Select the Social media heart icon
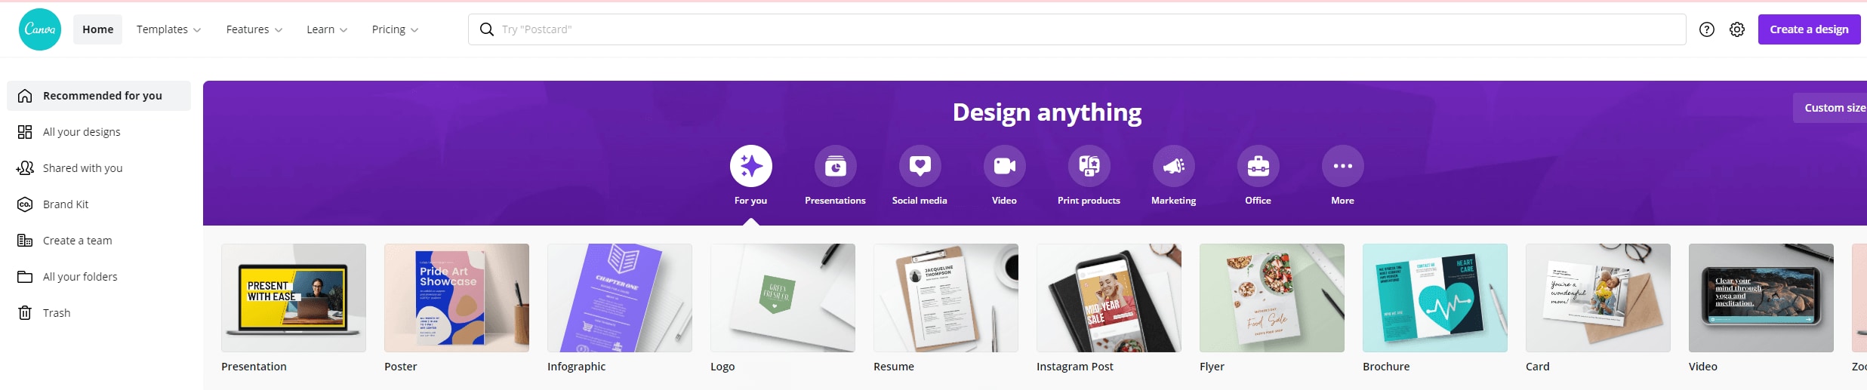This screenshot has width=1867, height=390. coord(920,166)
